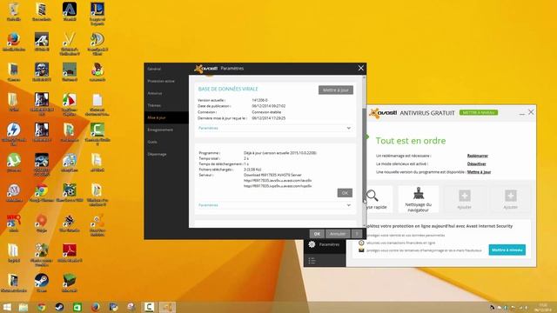Launch League of Legends from the desktop

point(97,13)
